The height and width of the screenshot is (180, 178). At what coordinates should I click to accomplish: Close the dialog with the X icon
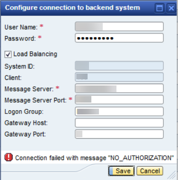[171, 8]
